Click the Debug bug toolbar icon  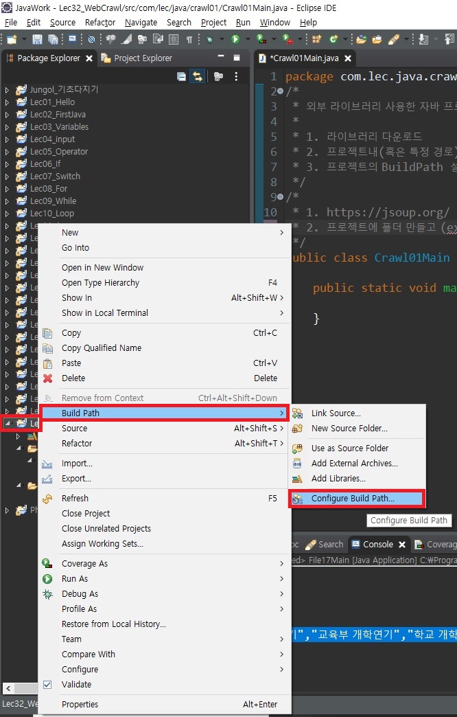(210, 39)
